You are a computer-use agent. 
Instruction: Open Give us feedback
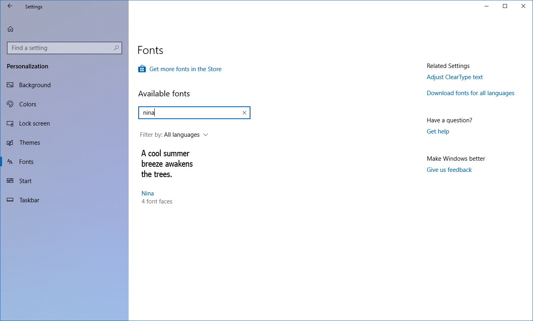(449, 169)
